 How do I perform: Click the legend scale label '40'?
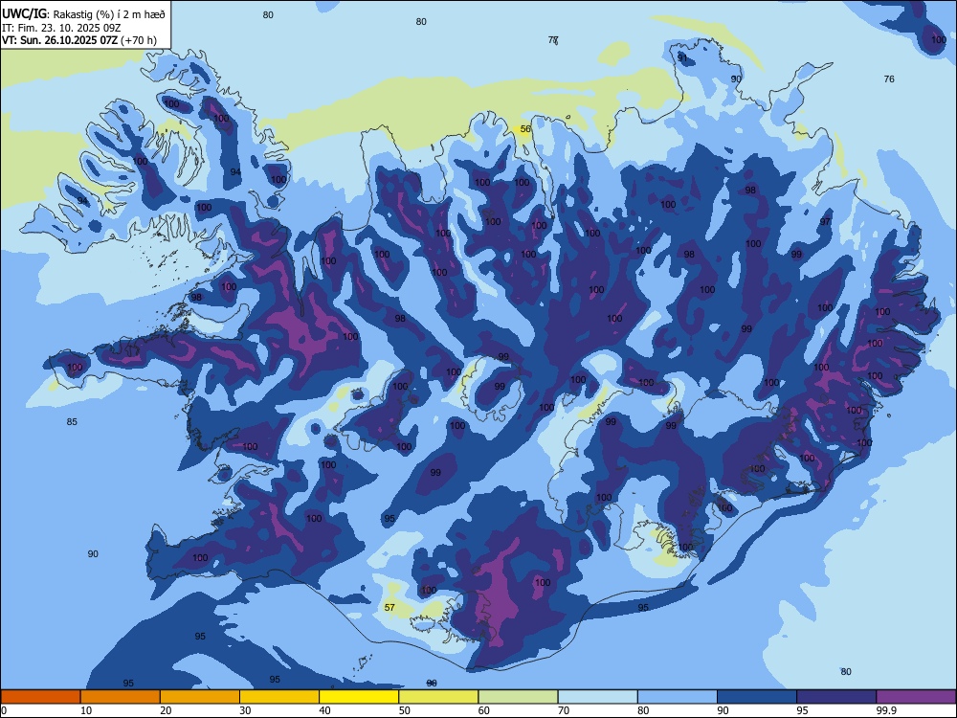click(x=324, y=710)
